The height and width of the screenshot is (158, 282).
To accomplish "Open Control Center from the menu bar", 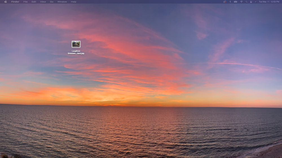I will tap(251, 2).
